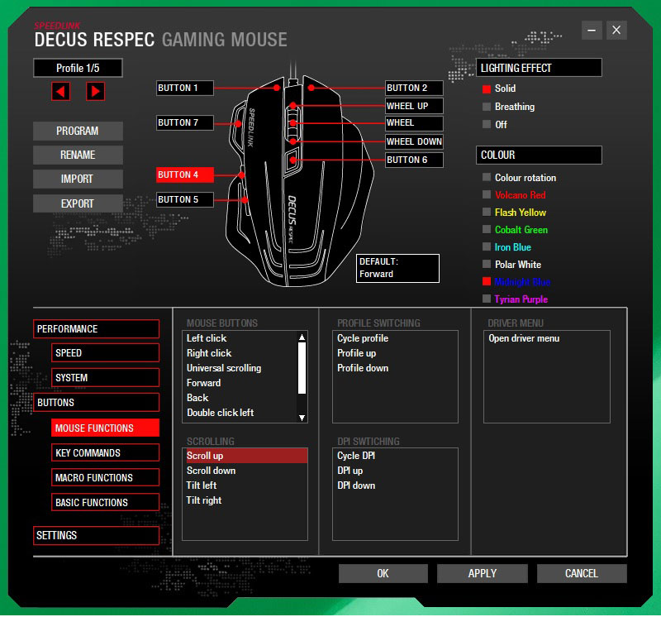Assign Right click function
The height and width of the screenshot is (617, 661).
240,353
